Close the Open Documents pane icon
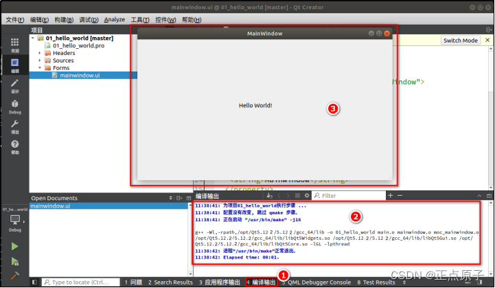Image resolution: width=495 pixels, height=288 pixels. (x=189, y=198)
